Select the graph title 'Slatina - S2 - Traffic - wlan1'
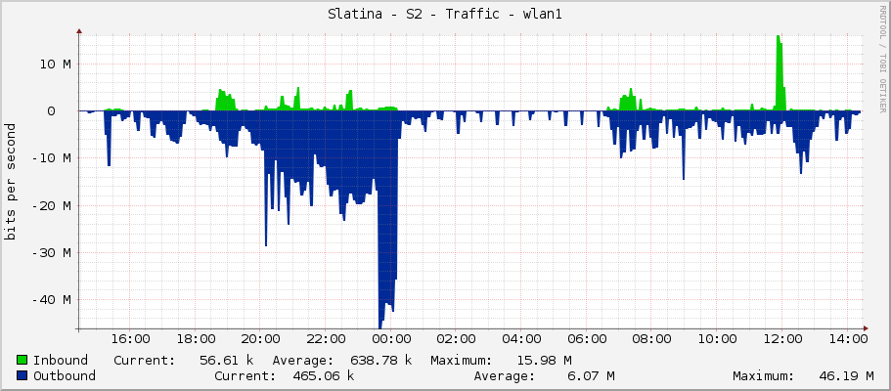 (445, 15)
